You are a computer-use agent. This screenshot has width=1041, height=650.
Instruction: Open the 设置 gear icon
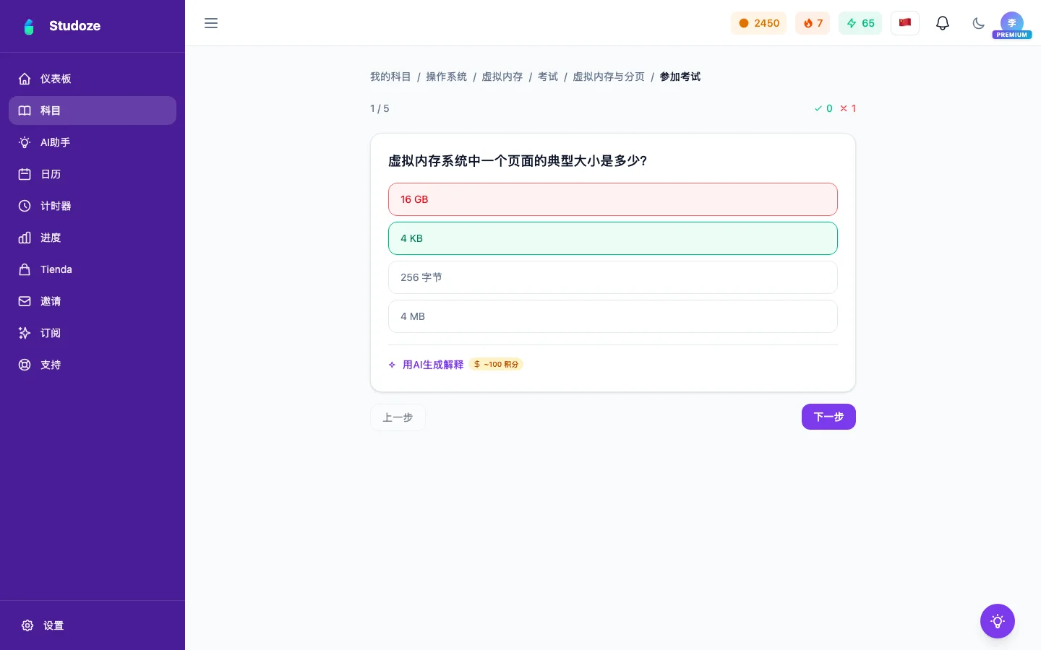[27, 625]
